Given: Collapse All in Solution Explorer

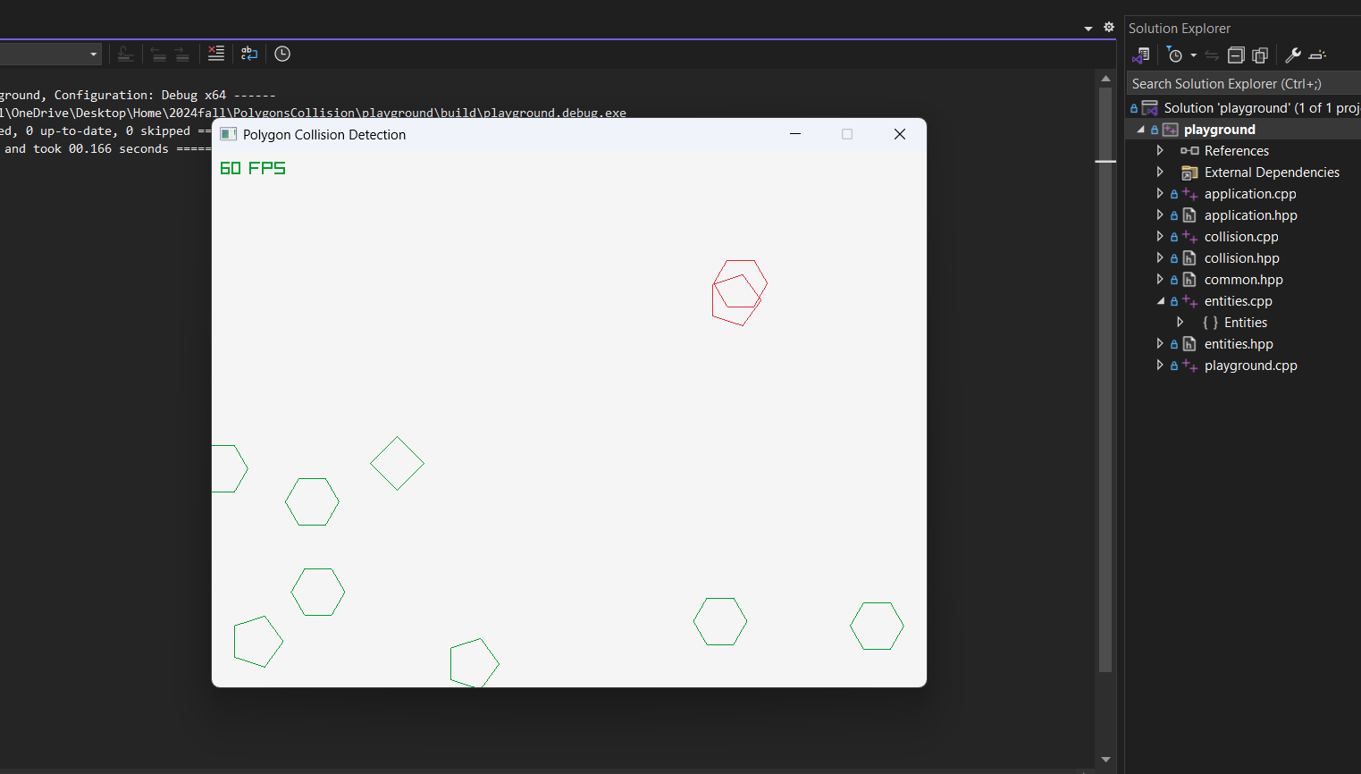Looking at the screenshot, I should (1236, 55).
